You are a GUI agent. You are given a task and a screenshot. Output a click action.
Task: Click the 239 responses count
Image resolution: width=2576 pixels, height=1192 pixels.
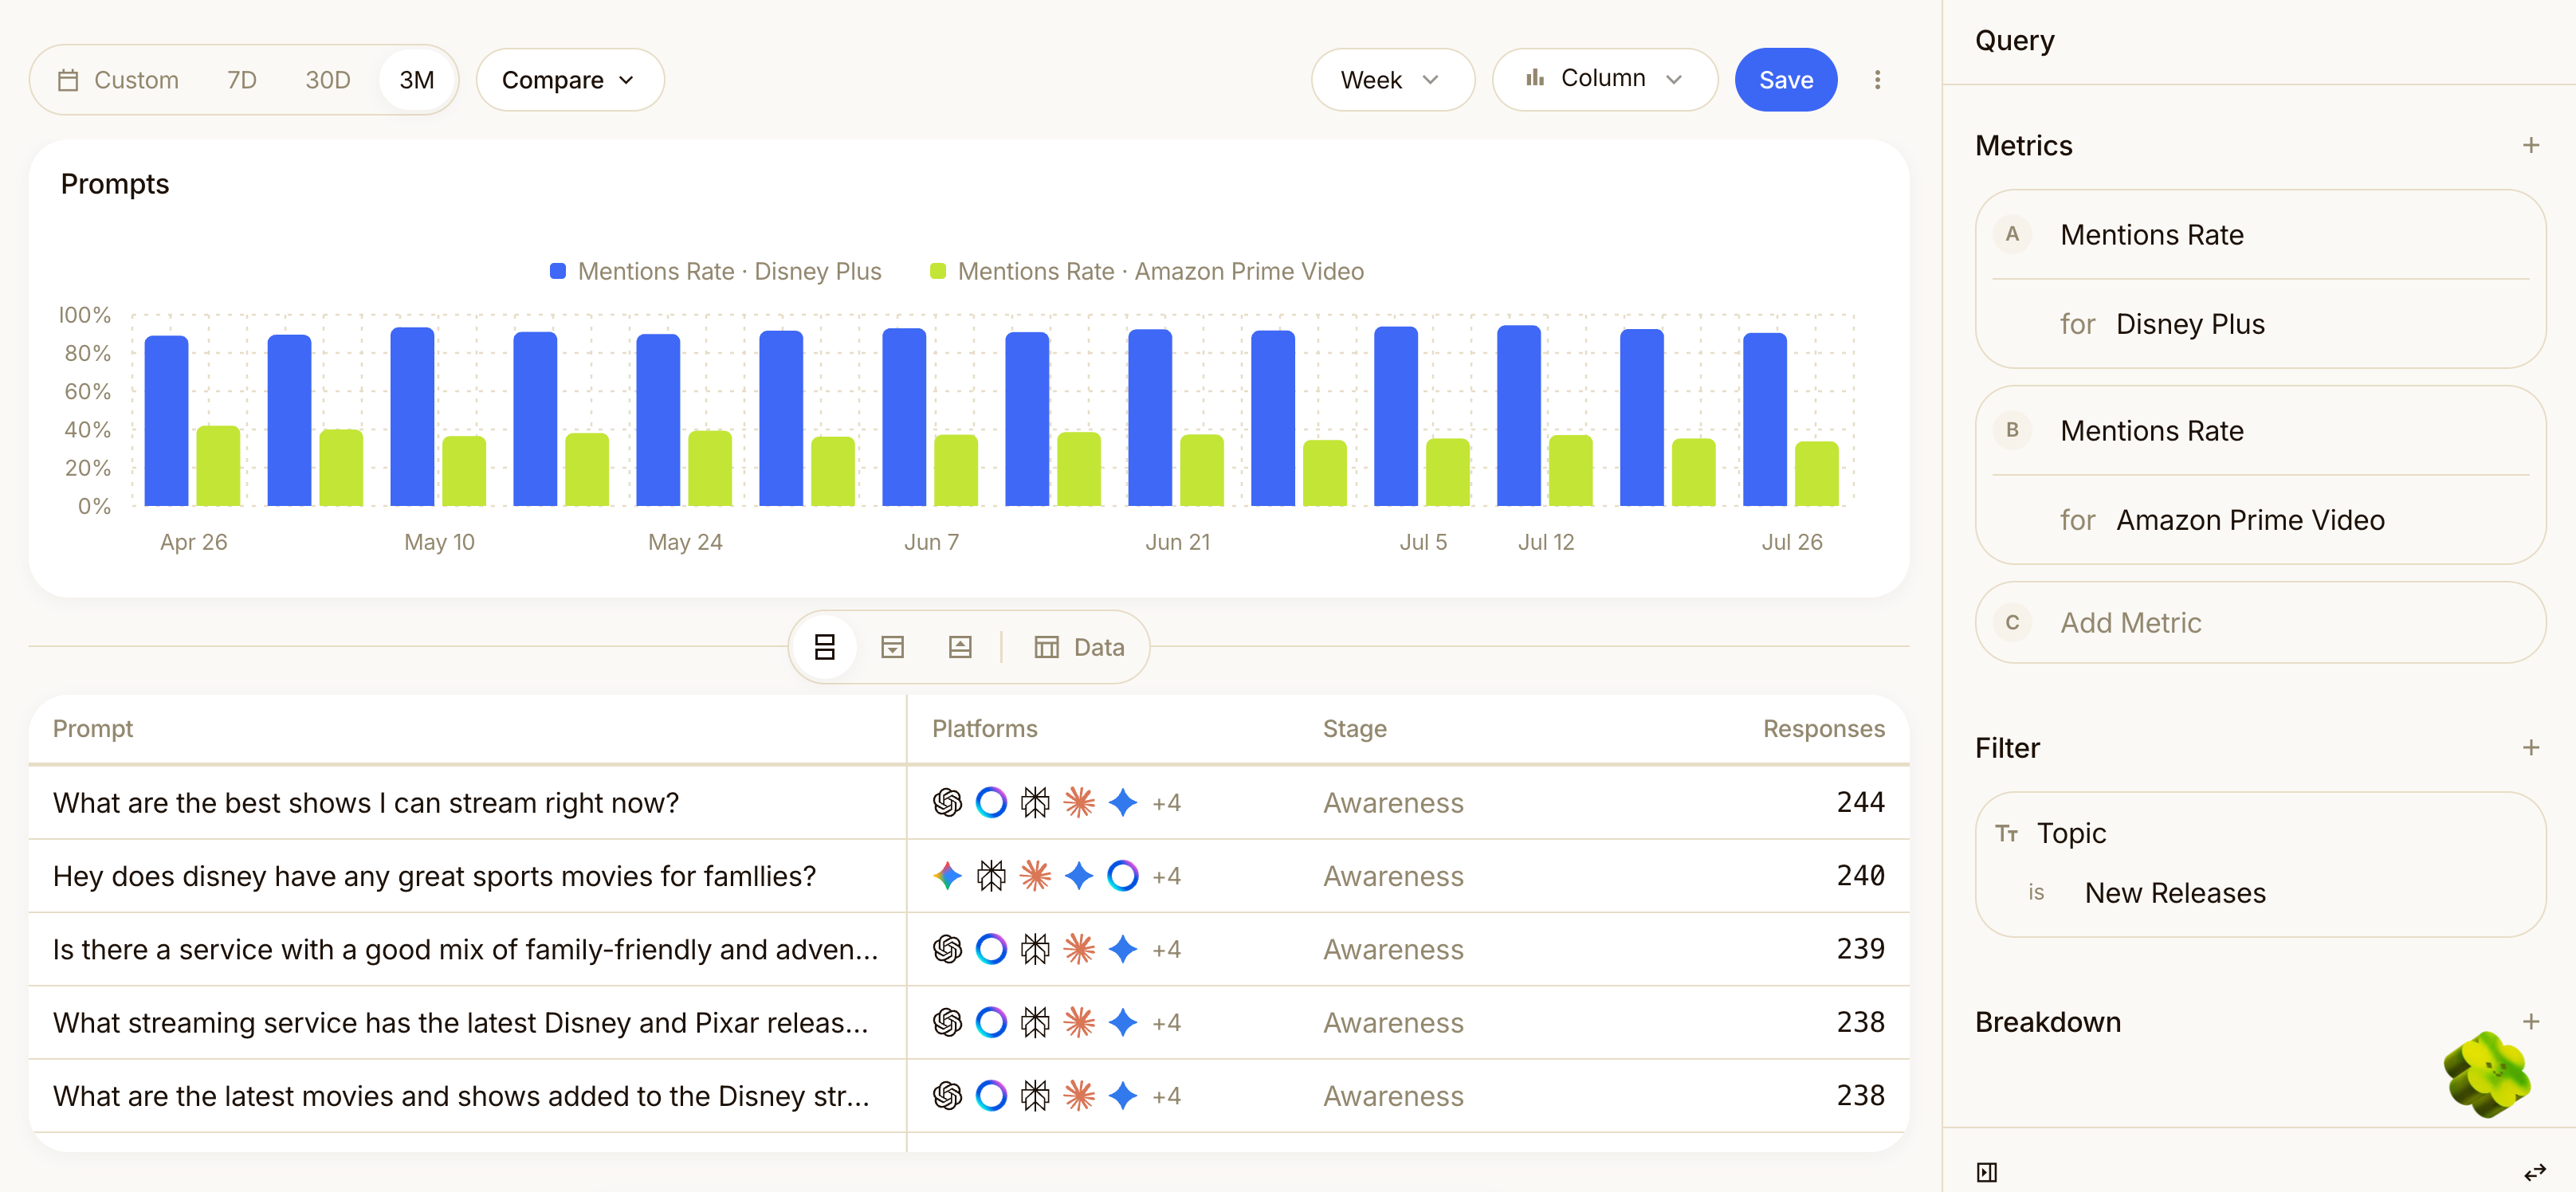tap(1860, 949)
